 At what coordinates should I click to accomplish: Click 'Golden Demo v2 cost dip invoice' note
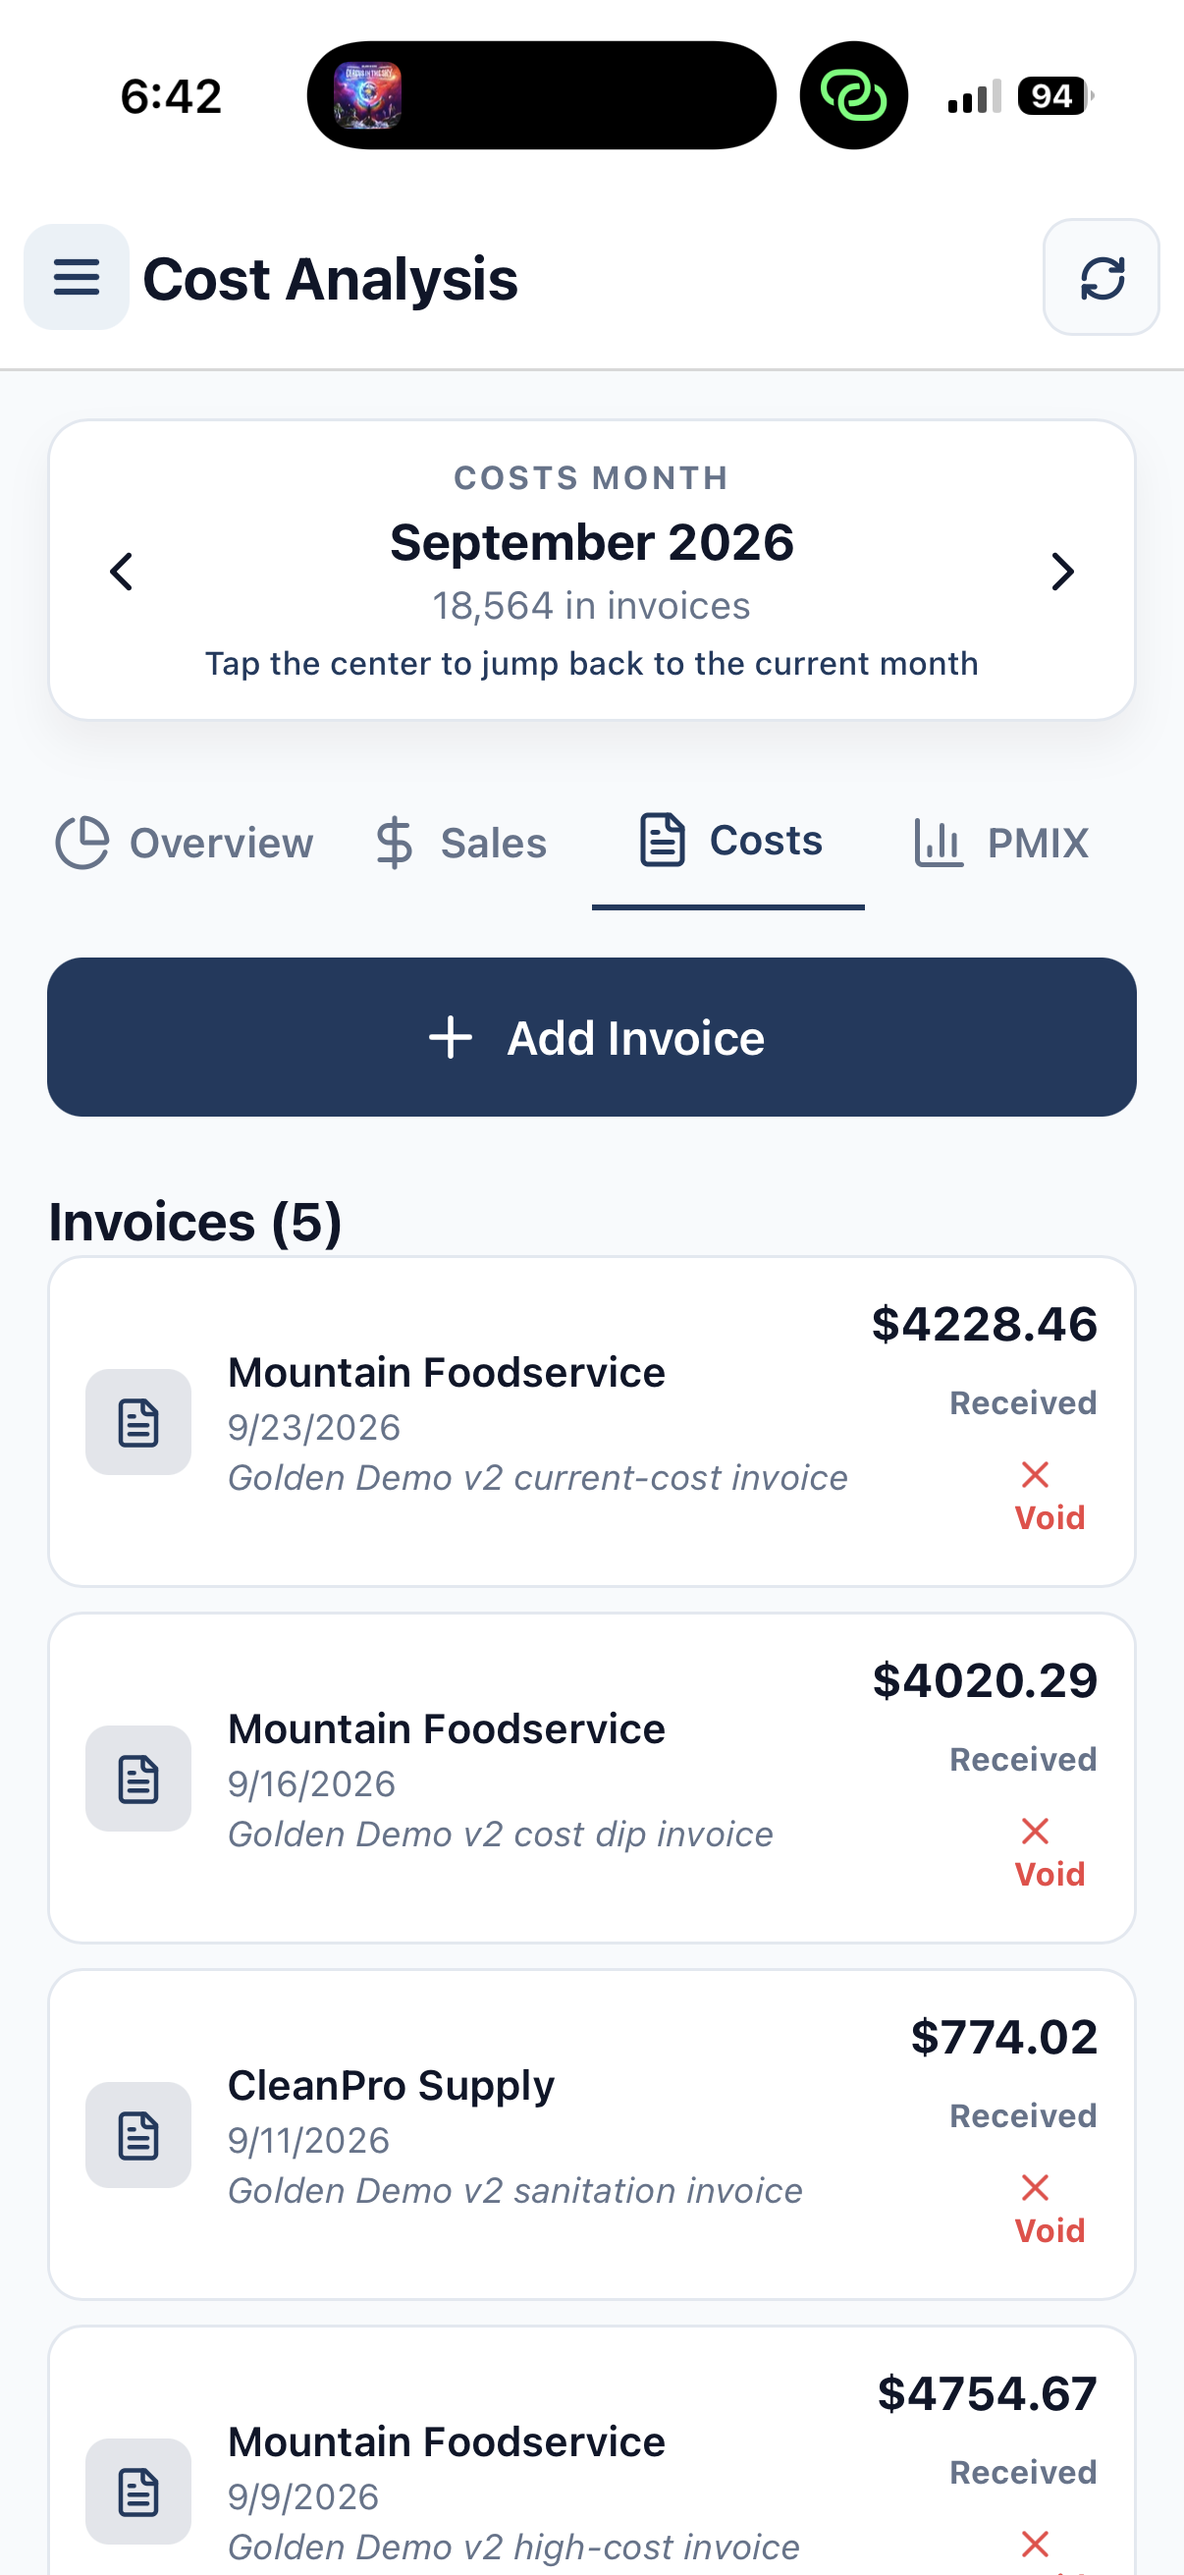coord(501,1835)
